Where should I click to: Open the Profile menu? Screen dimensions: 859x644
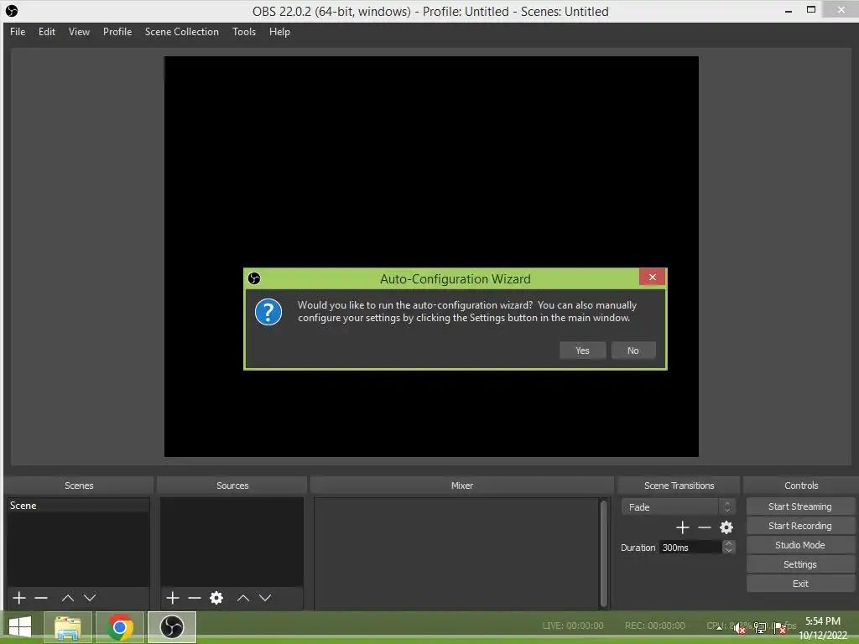(117, 32)
